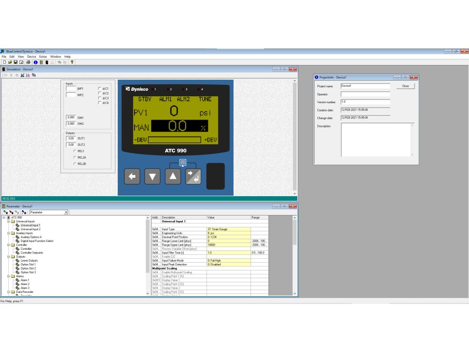Open the Extras menu
The width and height of the screenshot is (469, 352).
pyautogui.click(x=43, y=56)
